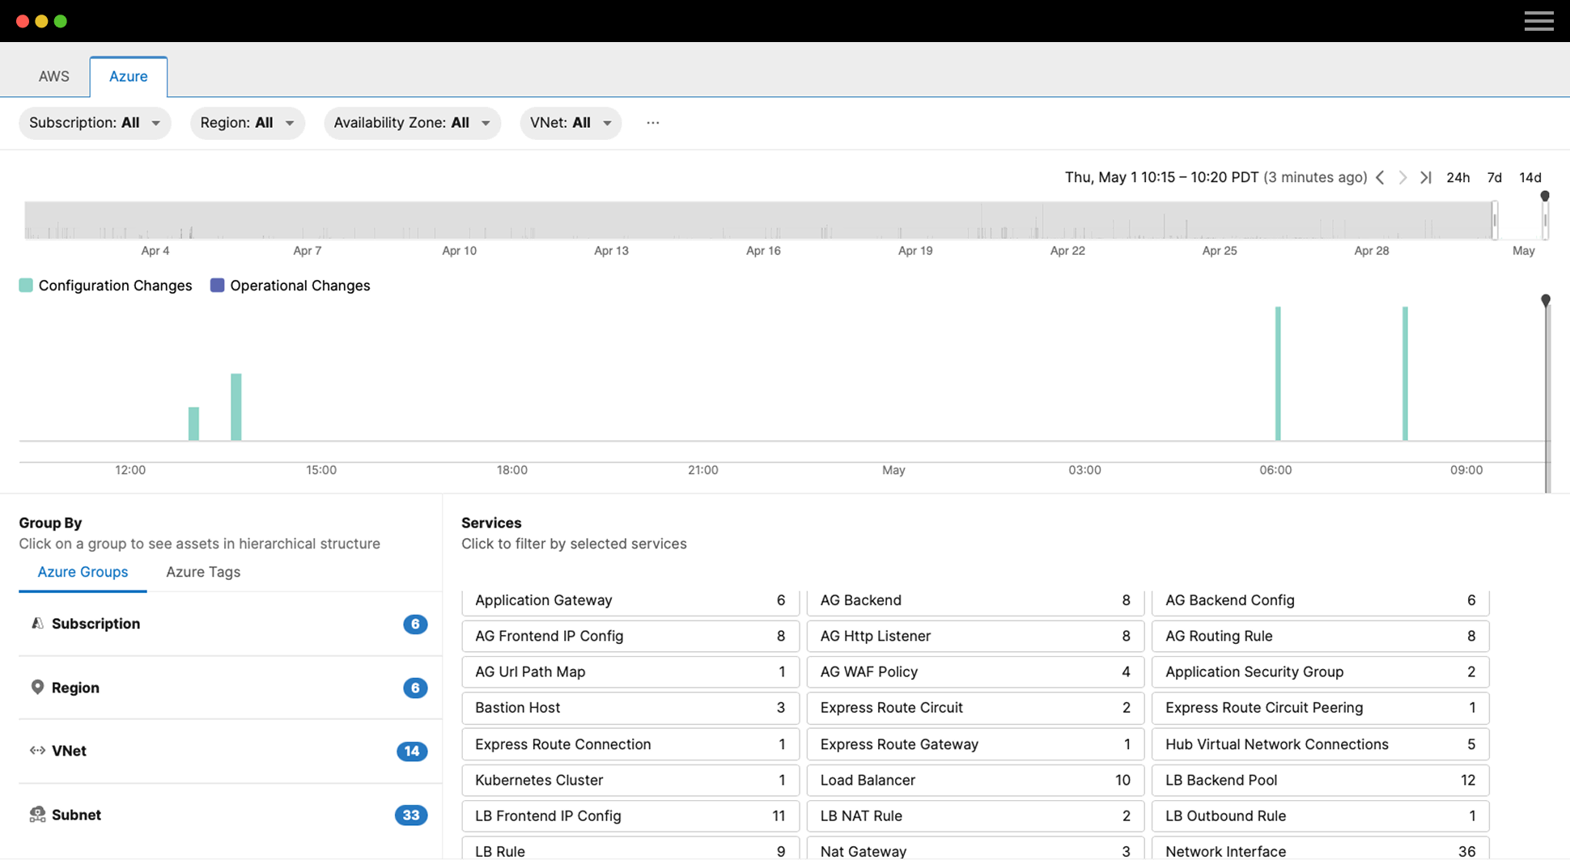Set time range to 24h
1570x864 pixels.
1458,177
